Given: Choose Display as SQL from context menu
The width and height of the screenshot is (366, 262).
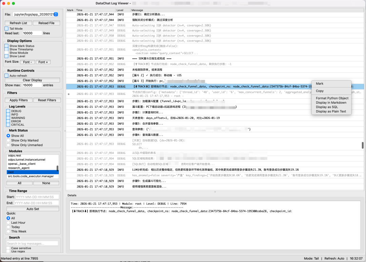Looking at the screenshot, I should (x=327, y=107).
